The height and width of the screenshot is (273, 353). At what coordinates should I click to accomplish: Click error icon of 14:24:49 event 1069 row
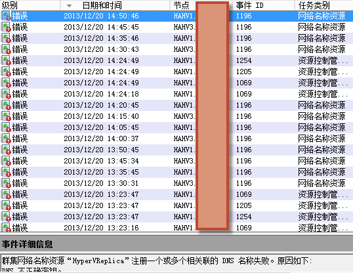coord(6,83)
